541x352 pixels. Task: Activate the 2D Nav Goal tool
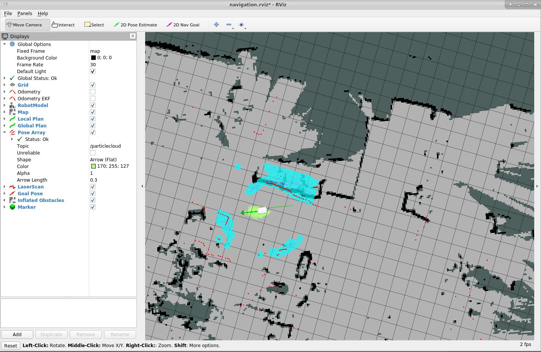pyautogui.click(x=183, y=24)
